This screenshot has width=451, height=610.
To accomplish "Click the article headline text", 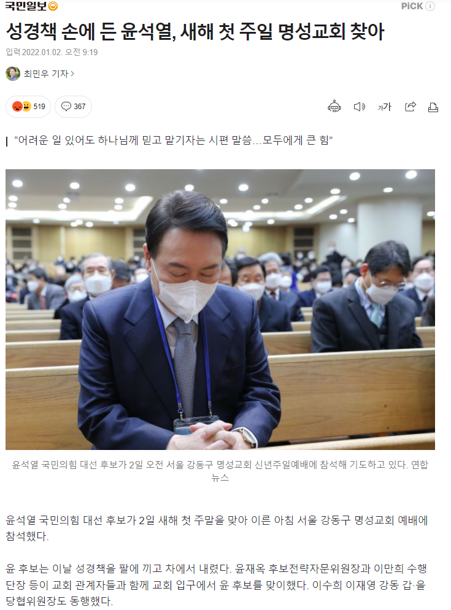I will pos(195,31).
